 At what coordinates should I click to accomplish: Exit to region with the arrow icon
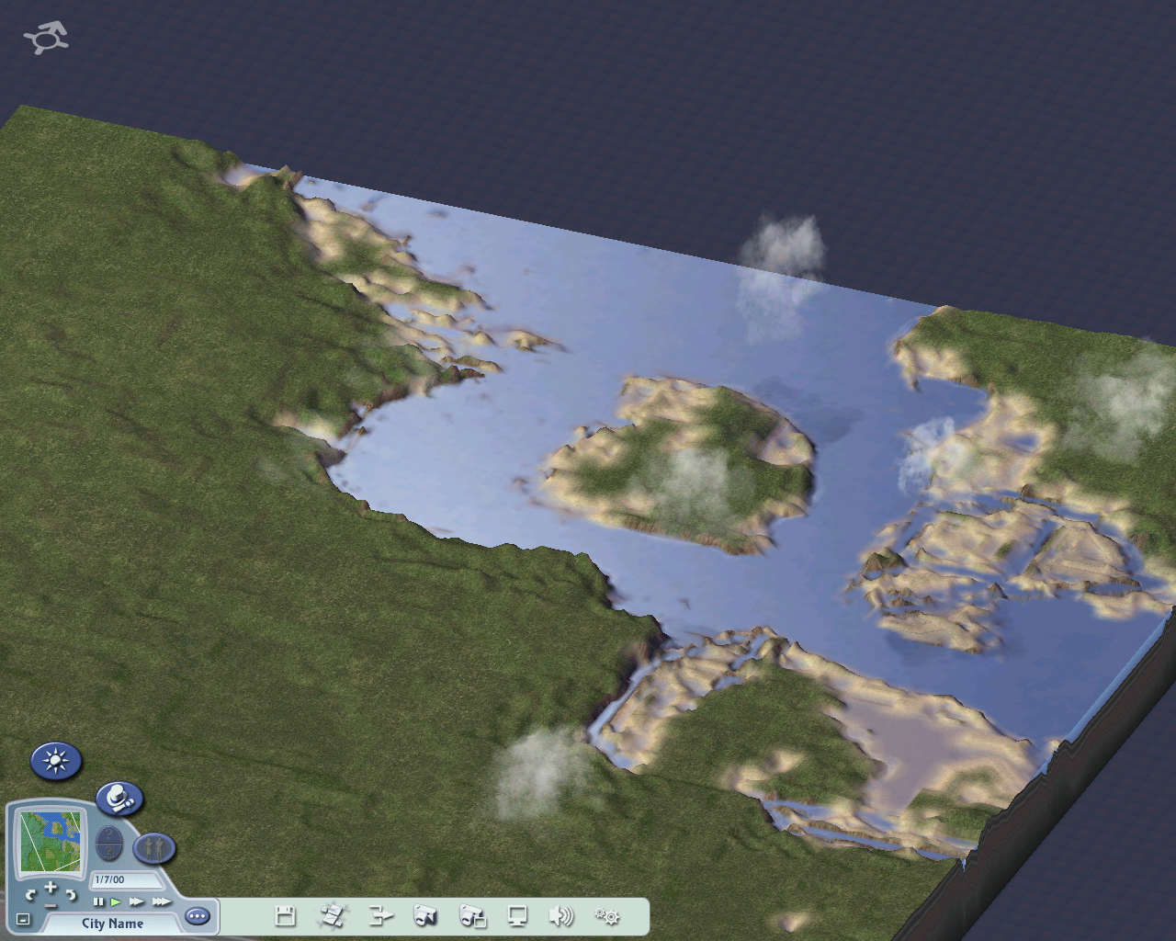pyautogui.click(x=380, y=915)
